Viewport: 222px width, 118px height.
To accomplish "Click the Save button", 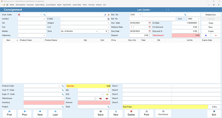I will [x=101, y=114].
